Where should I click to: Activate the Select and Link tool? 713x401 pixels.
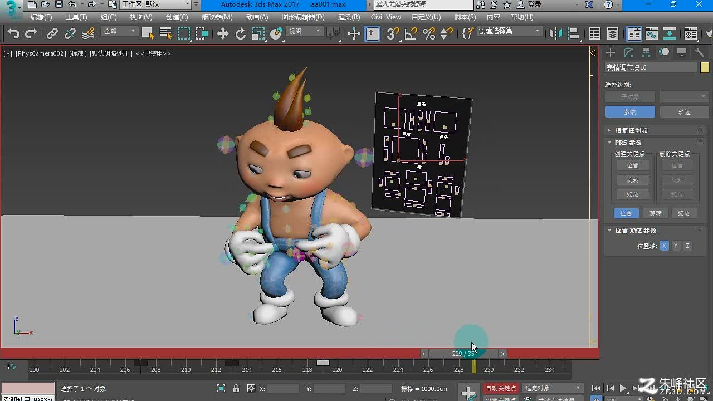52,34
